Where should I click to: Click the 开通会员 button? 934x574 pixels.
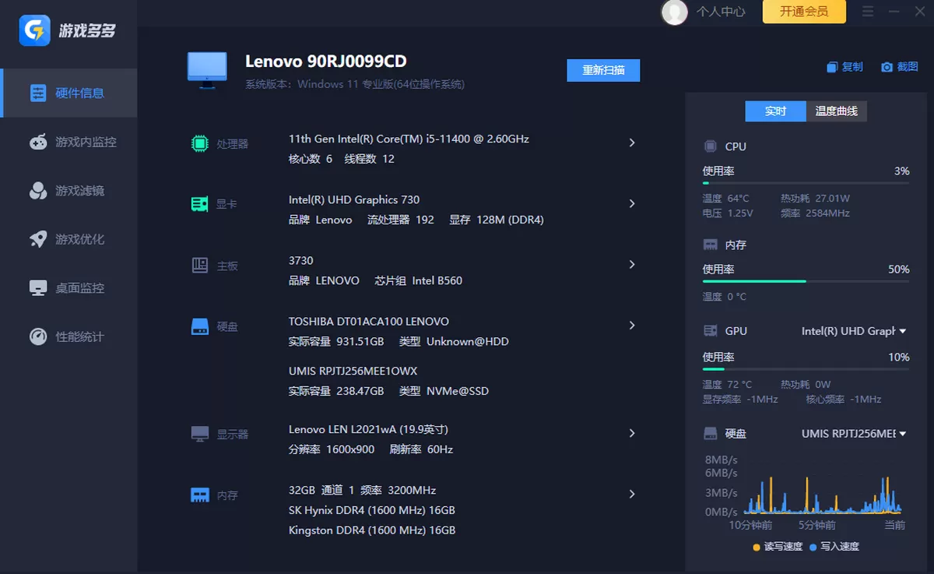[x=804, y=11]
